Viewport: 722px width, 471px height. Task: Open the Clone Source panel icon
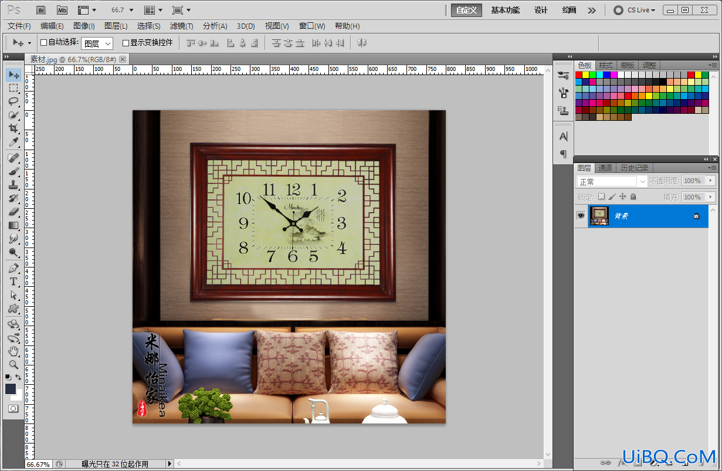[x=563, y=110]
